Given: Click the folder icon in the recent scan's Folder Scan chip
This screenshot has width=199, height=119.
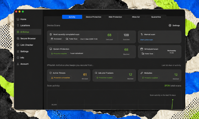Looking at the screenshot, I should point(67,39).
